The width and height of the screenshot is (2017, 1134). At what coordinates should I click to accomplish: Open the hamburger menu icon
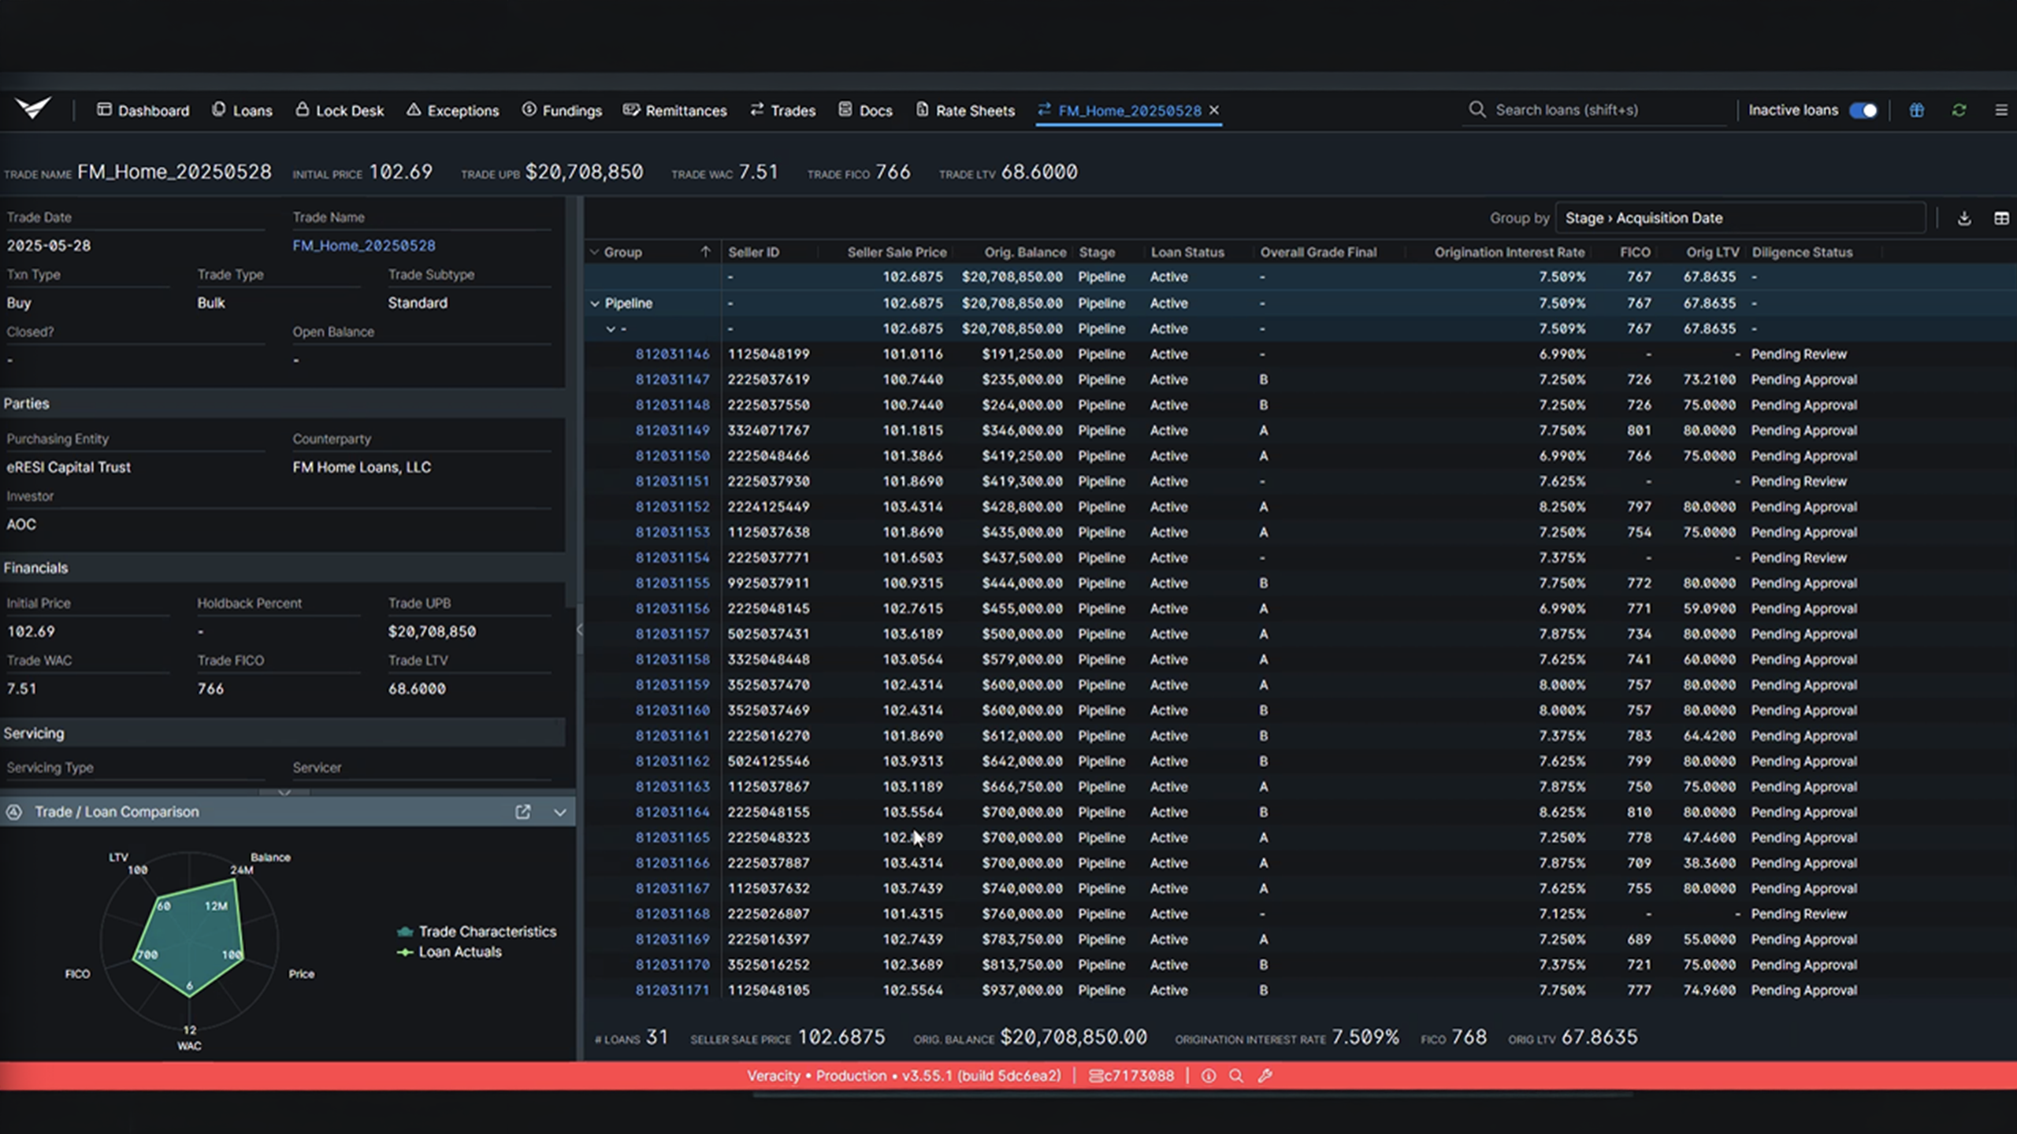click(2001, 110)
